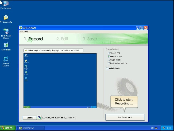174x131 pixels.
Task: Click the CH language indicator
Action: (x=152, y=128)
